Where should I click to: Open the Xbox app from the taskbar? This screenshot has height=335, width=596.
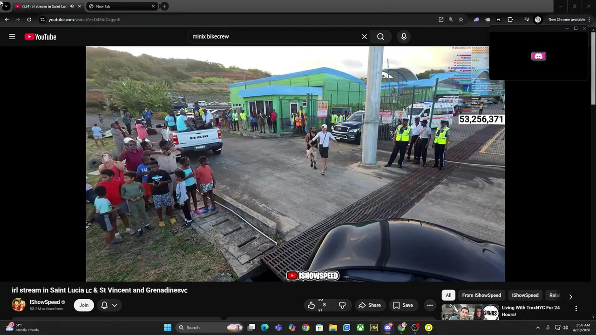(360, 328)
